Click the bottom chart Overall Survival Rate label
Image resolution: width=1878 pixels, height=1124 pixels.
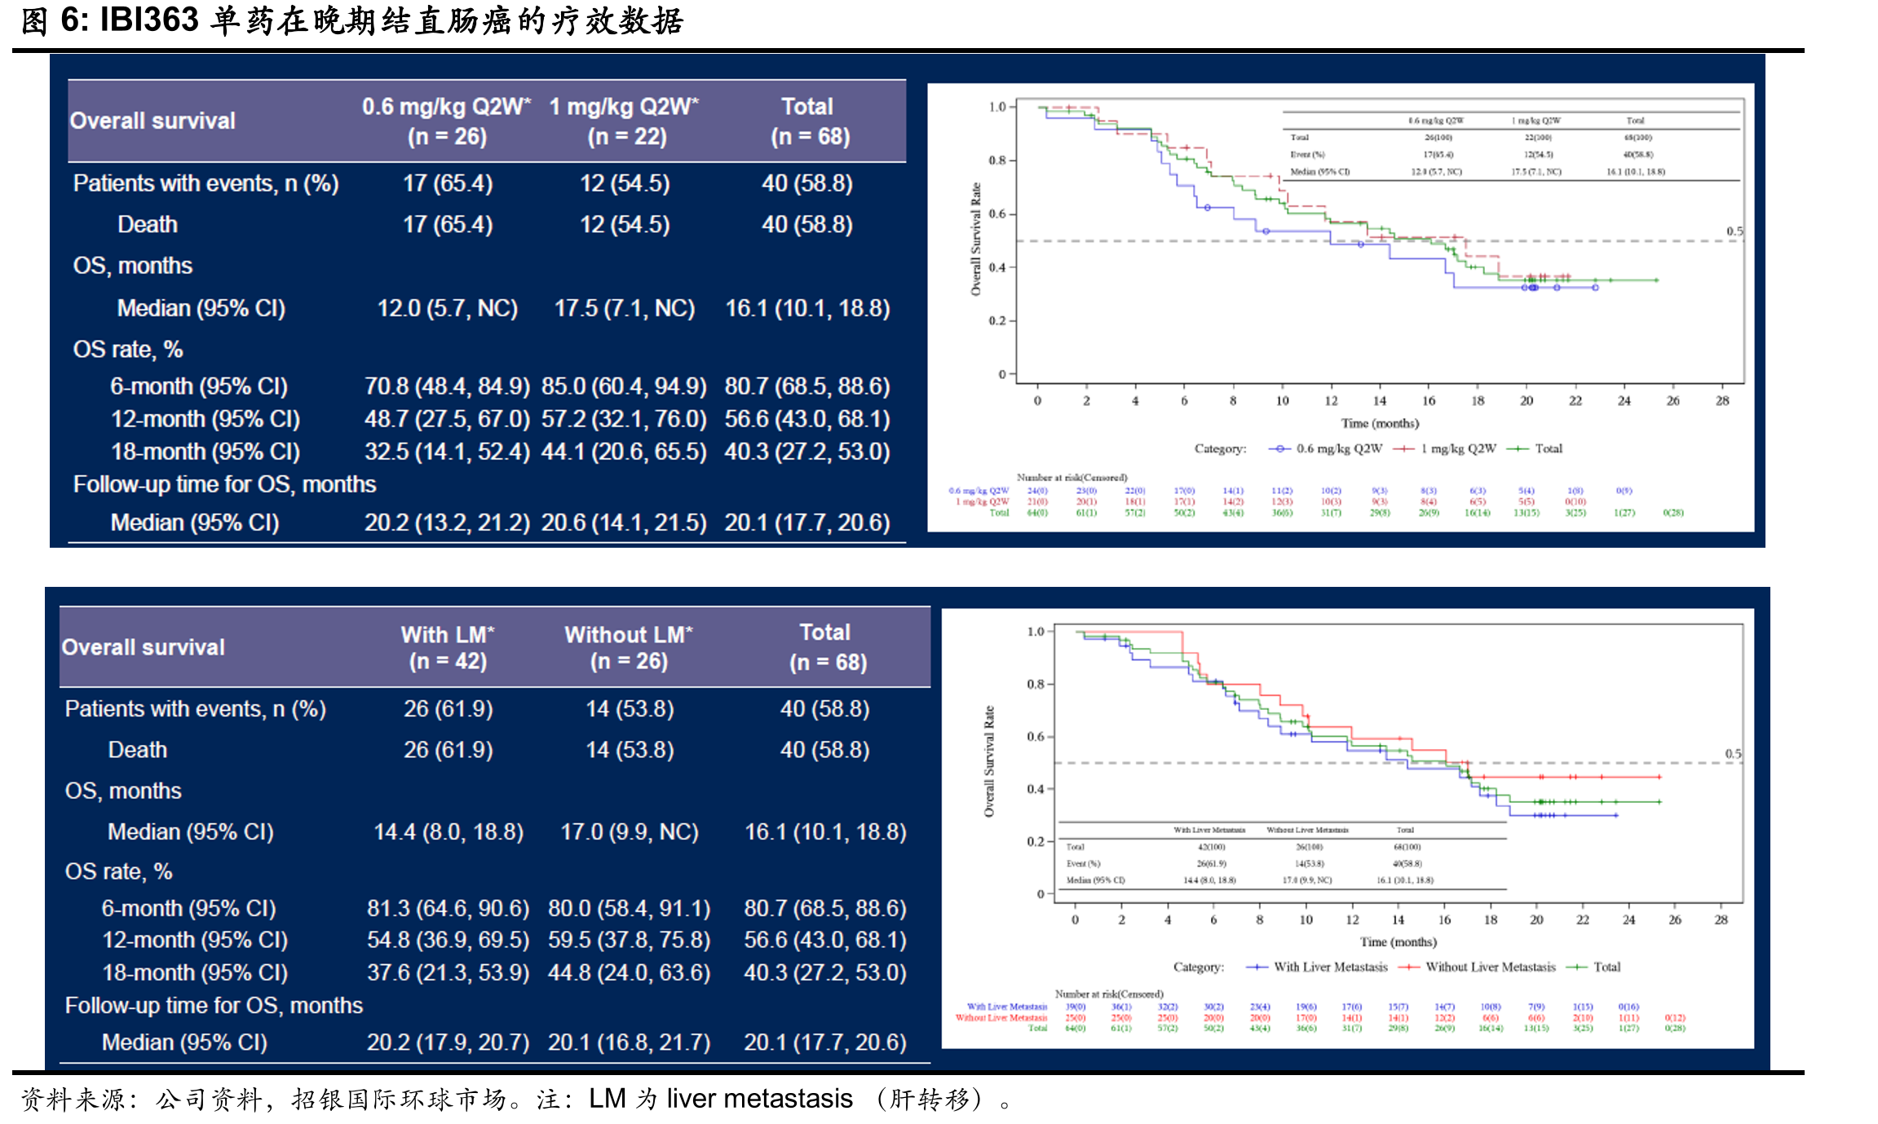(989, 761)
